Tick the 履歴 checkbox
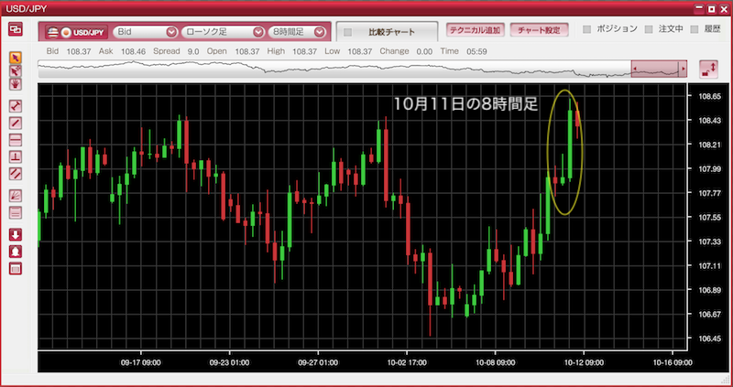The width and height of the screenshot is (733, 387). tap(695, 29)
